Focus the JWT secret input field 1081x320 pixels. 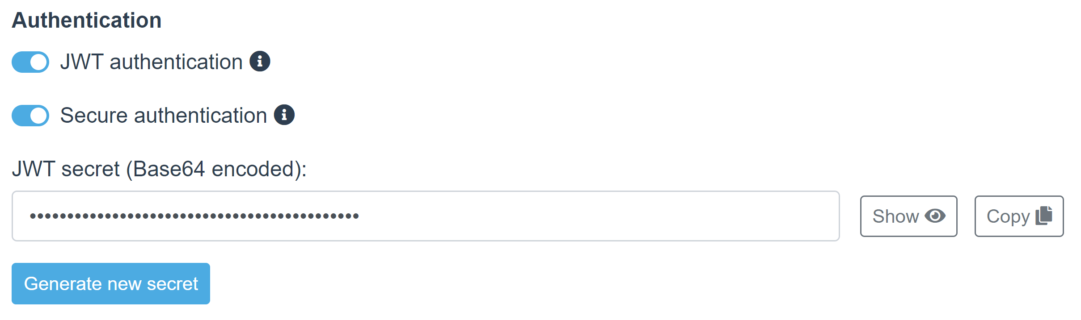click(426, 216)
